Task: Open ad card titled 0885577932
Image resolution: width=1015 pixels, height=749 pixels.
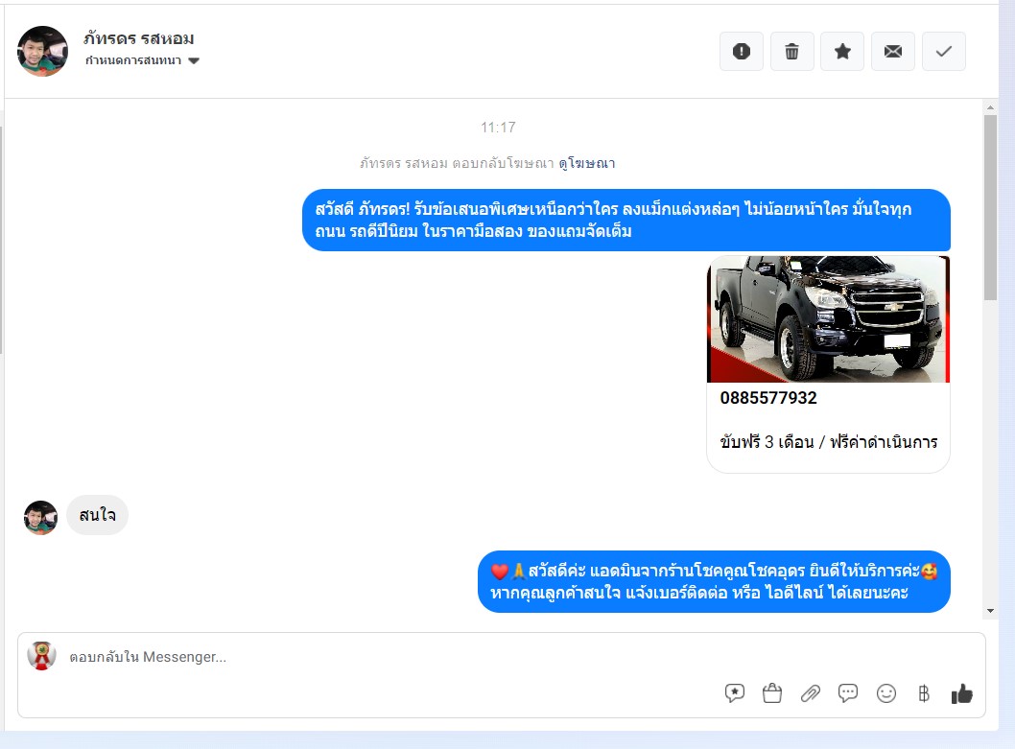Action: point(768,398)
